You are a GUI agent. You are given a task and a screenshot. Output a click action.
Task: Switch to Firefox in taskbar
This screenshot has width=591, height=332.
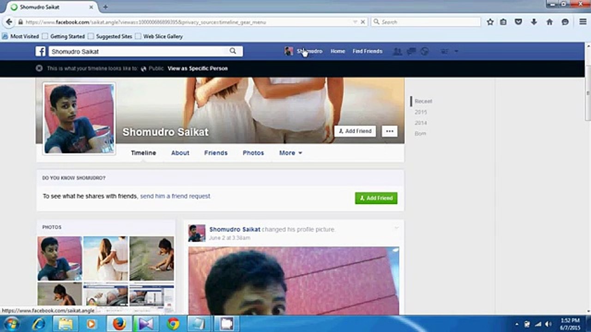(x=119, y=324)
